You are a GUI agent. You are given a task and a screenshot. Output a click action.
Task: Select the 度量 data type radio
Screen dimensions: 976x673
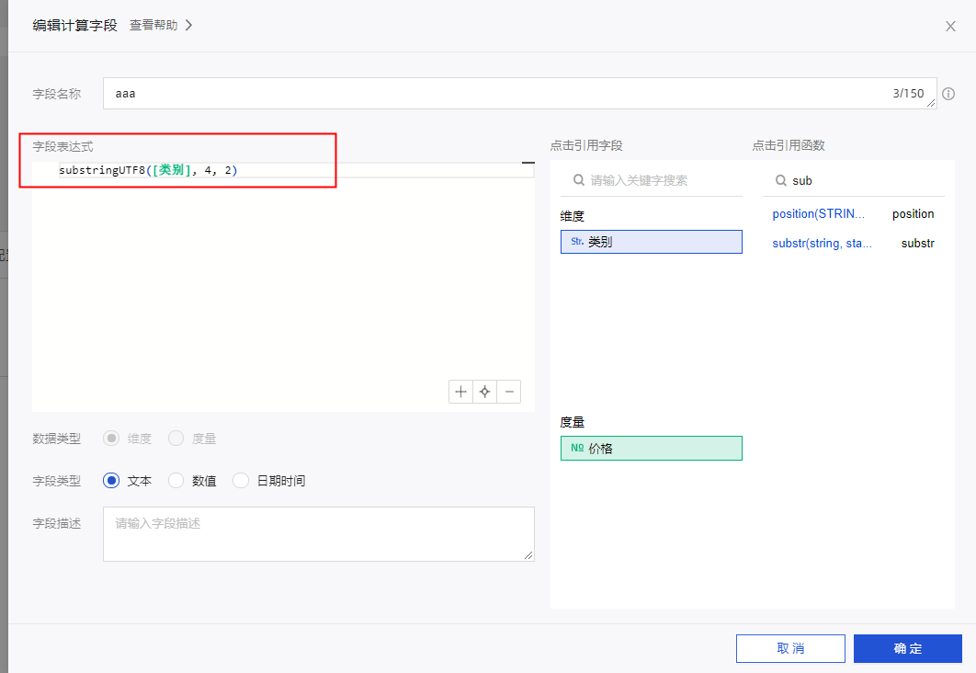(x=176, y=439)
